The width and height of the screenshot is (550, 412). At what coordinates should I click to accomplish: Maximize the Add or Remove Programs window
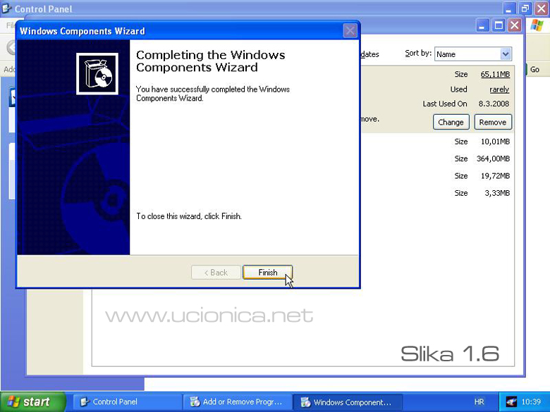[x=499, y=25]
